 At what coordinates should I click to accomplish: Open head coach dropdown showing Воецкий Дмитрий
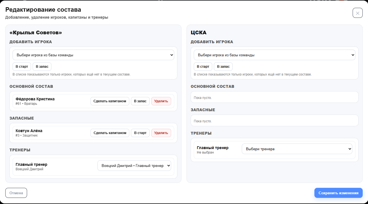134,166
